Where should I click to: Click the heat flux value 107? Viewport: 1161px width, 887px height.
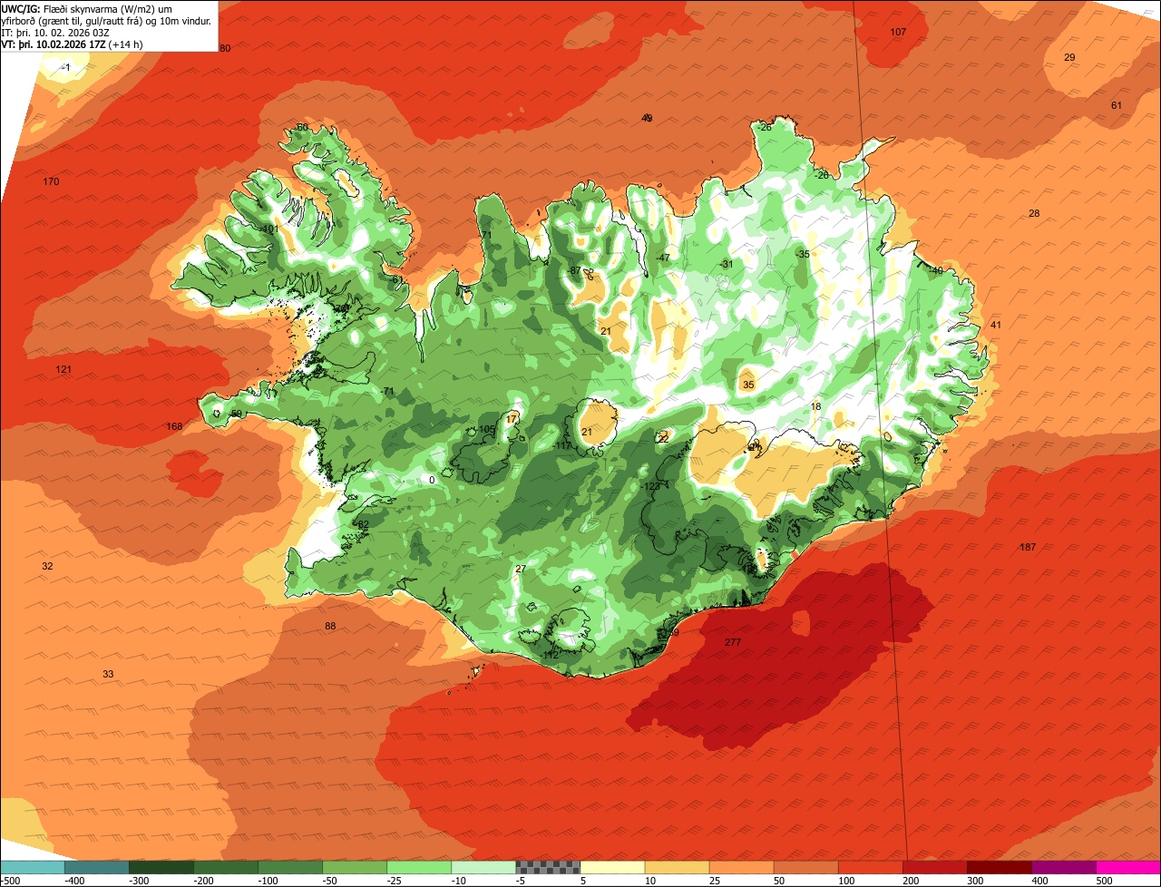898,32
